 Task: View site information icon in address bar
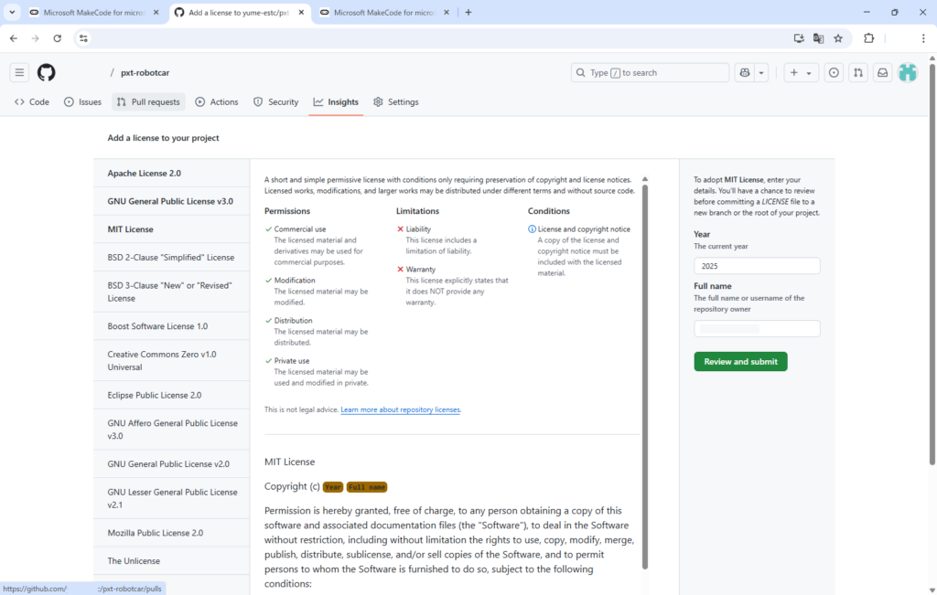point(83,38)
